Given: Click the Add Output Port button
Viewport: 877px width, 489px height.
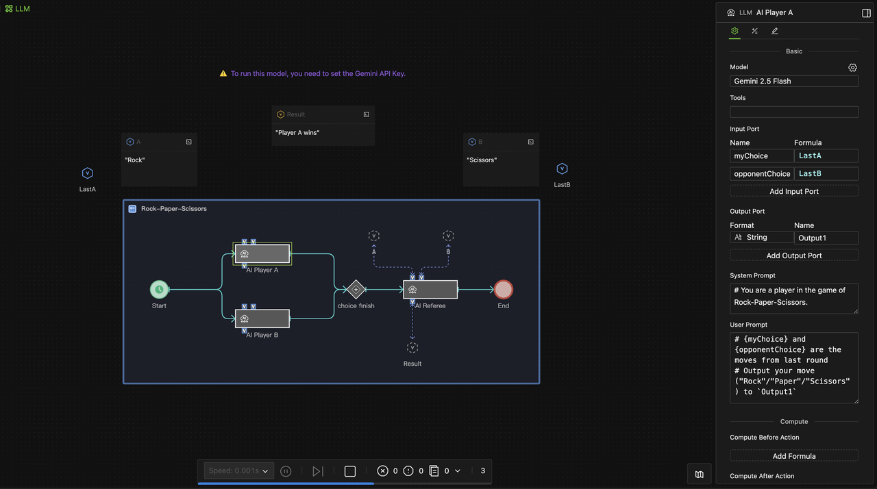Looking at the screenshot, I should pyautogui.click(x=793, y=255).
